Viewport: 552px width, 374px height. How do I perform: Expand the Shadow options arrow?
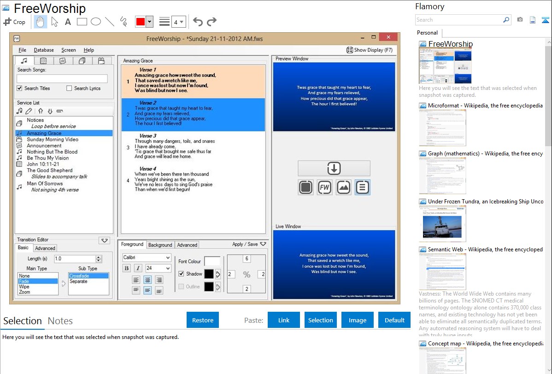coord(218,274)
